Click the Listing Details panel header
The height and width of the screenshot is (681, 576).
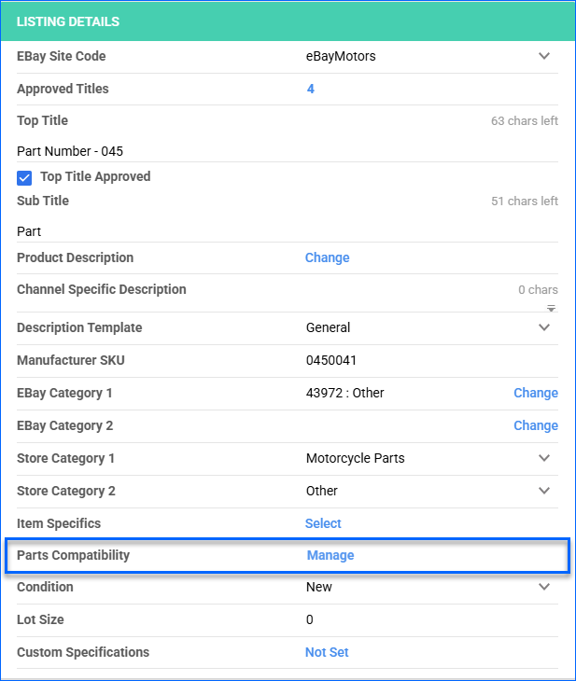click(288, 21)
